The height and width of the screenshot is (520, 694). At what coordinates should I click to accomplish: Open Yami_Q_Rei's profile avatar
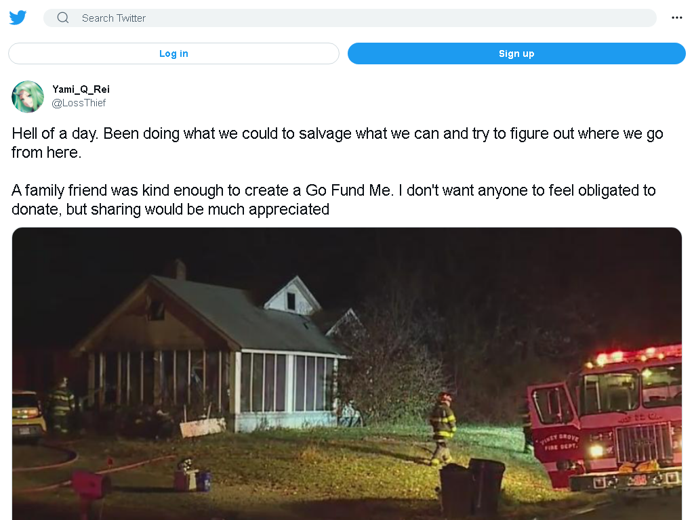[x=28, y=97]
